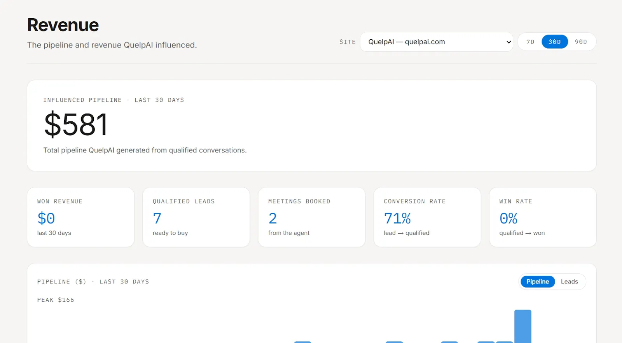Click the 'ready to buy' caption

[x=170, y=233]
